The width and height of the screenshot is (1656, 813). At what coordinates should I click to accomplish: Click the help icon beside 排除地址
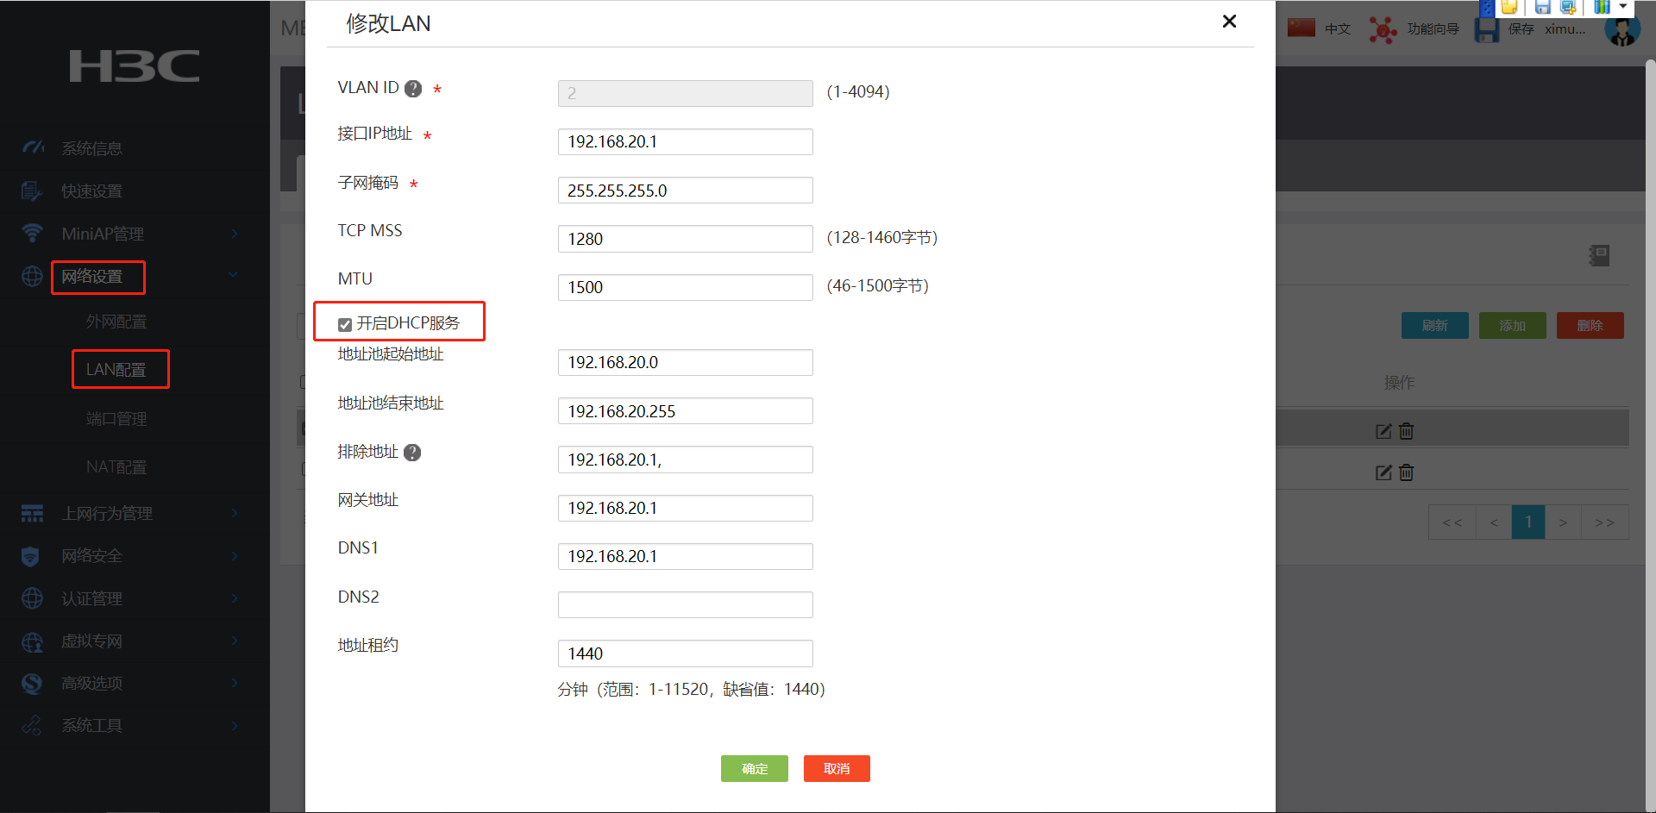[x=412, y=453]
